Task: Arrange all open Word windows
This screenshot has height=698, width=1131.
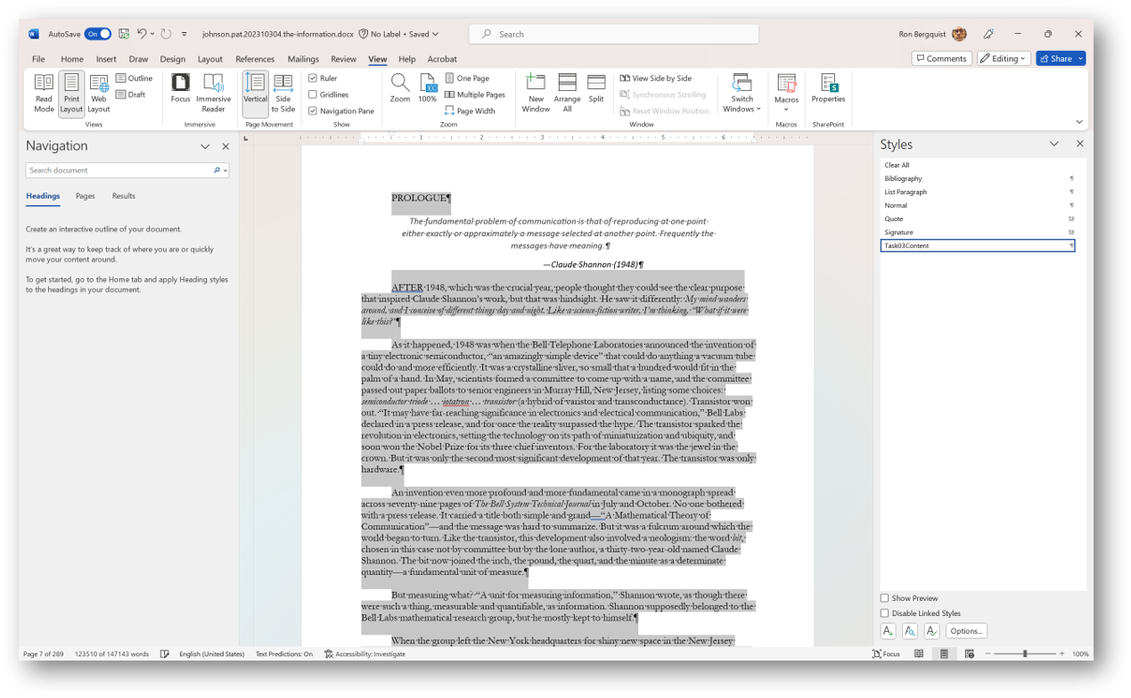Action: tap(568, 94)
